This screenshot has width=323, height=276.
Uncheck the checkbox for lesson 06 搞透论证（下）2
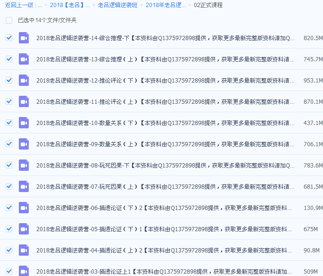tap(9, 208)
